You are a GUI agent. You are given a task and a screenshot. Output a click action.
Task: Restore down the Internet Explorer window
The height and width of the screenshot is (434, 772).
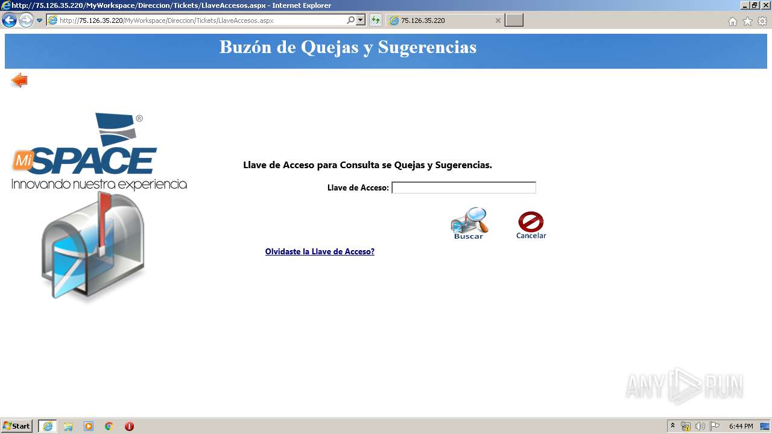point(755,5)
